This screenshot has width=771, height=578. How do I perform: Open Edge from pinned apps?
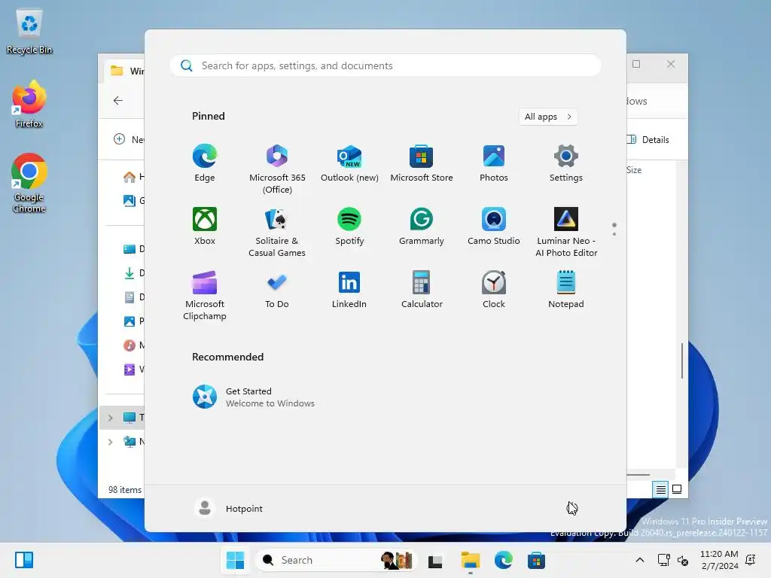[x=205, y=163]
